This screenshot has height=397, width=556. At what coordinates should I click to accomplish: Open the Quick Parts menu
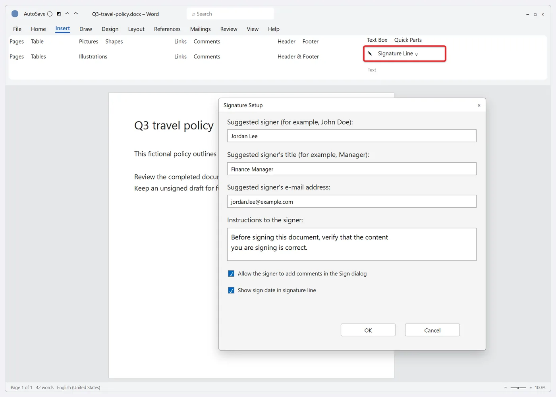408,40
